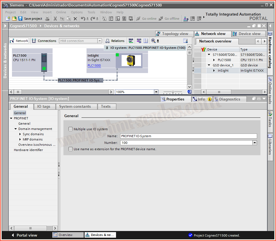Click the Zoom magnifier icon in network toolbar
Image resolution: width=276 pixels, height=241 pixels.
click(x=153, y=41)
